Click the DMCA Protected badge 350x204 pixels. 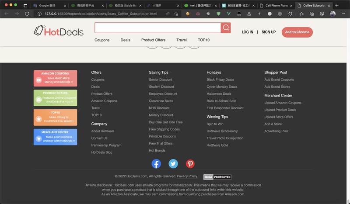tap(217, 177)
